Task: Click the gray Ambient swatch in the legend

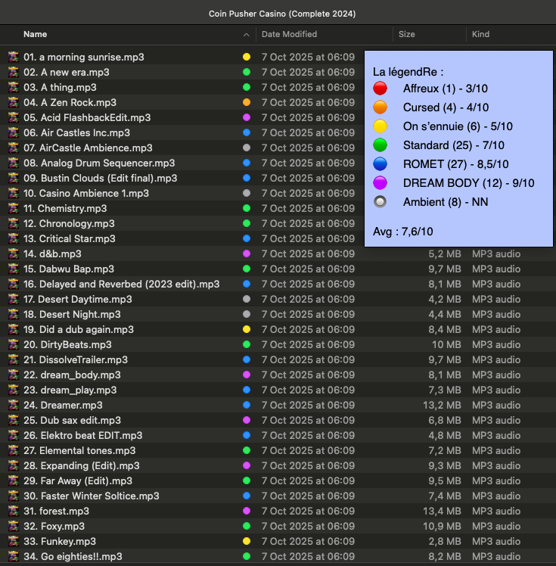Action: pos(380,202)
